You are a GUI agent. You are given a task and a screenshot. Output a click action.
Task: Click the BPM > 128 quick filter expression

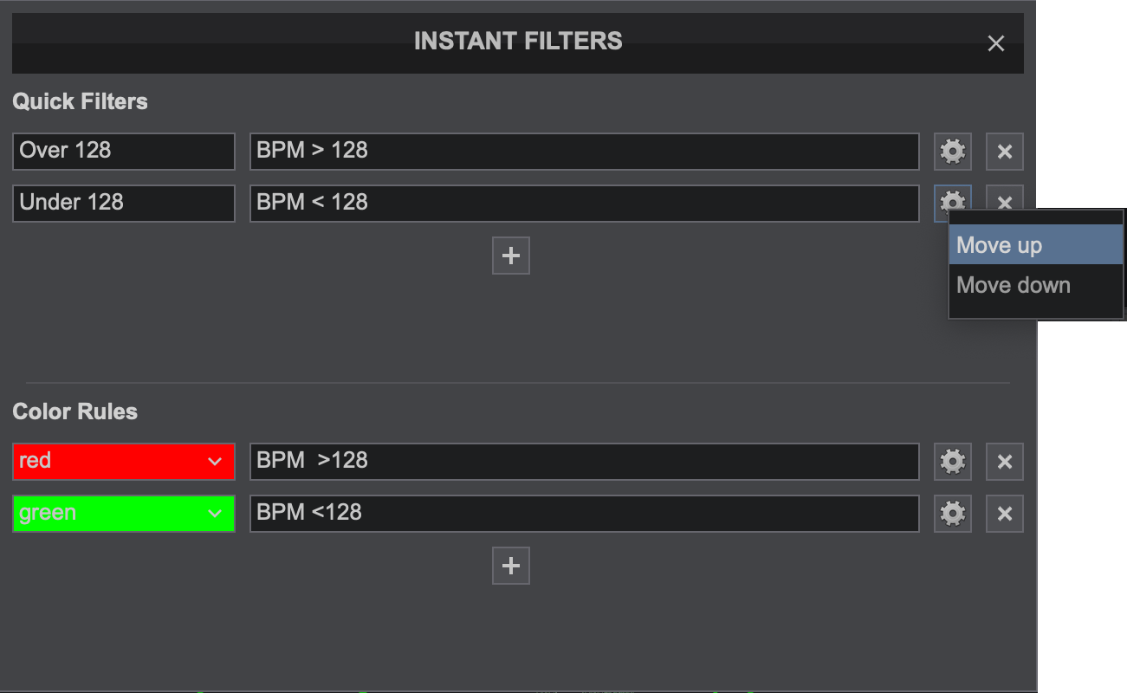click(584, 152)
